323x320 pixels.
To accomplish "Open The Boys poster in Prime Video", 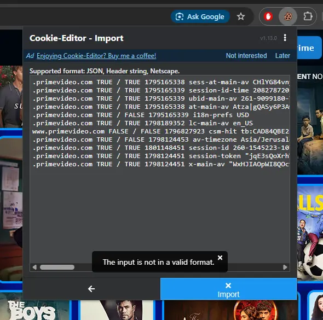I will point(35,310).
